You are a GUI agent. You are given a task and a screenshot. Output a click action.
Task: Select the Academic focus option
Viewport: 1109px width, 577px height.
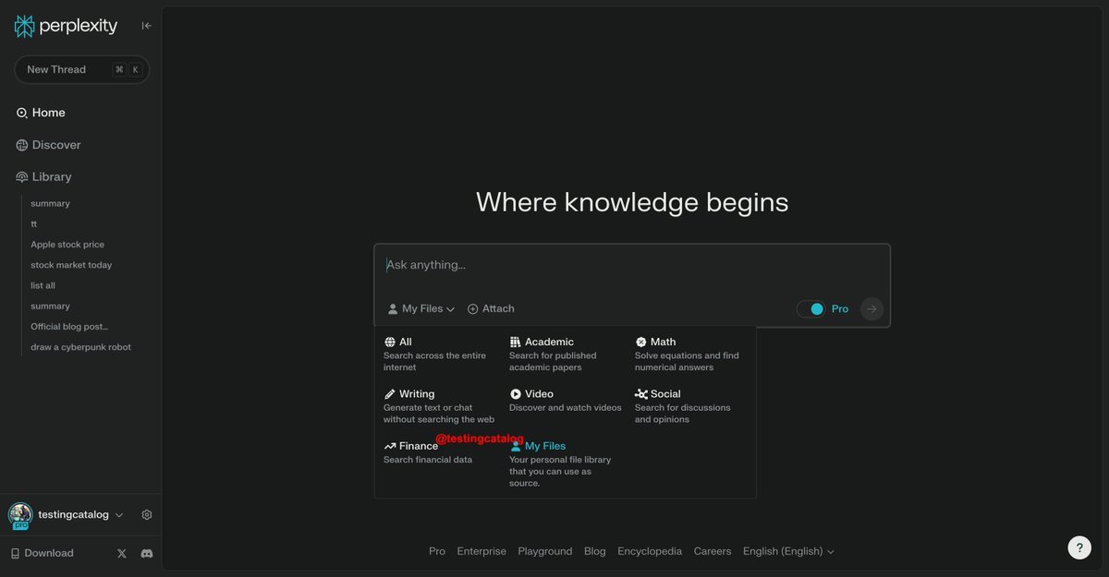click(x=549, y=343)
